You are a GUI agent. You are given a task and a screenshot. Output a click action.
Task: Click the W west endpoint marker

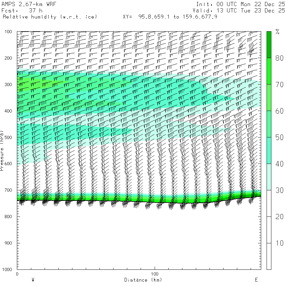(x=33, y=280)
